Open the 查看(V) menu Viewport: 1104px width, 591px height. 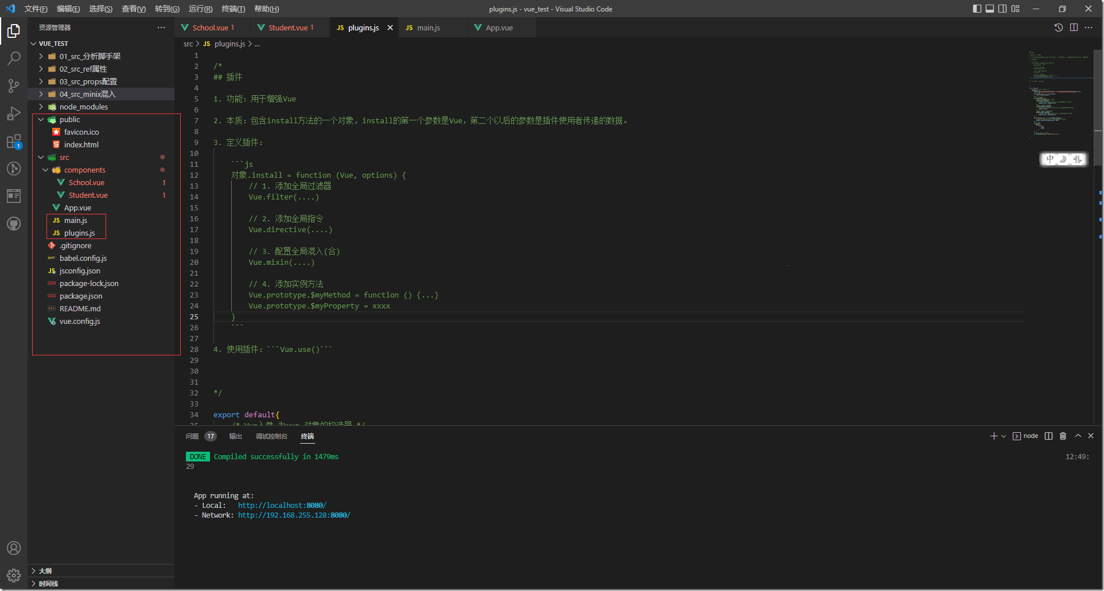click(133, 9)
